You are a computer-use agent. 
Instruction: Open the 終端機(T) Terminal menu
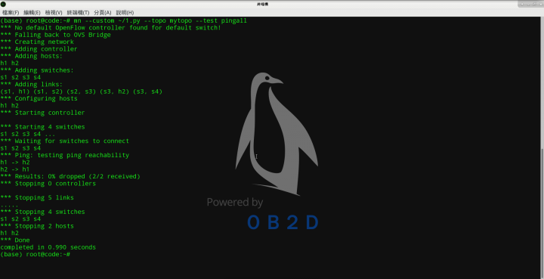[78, 13]
